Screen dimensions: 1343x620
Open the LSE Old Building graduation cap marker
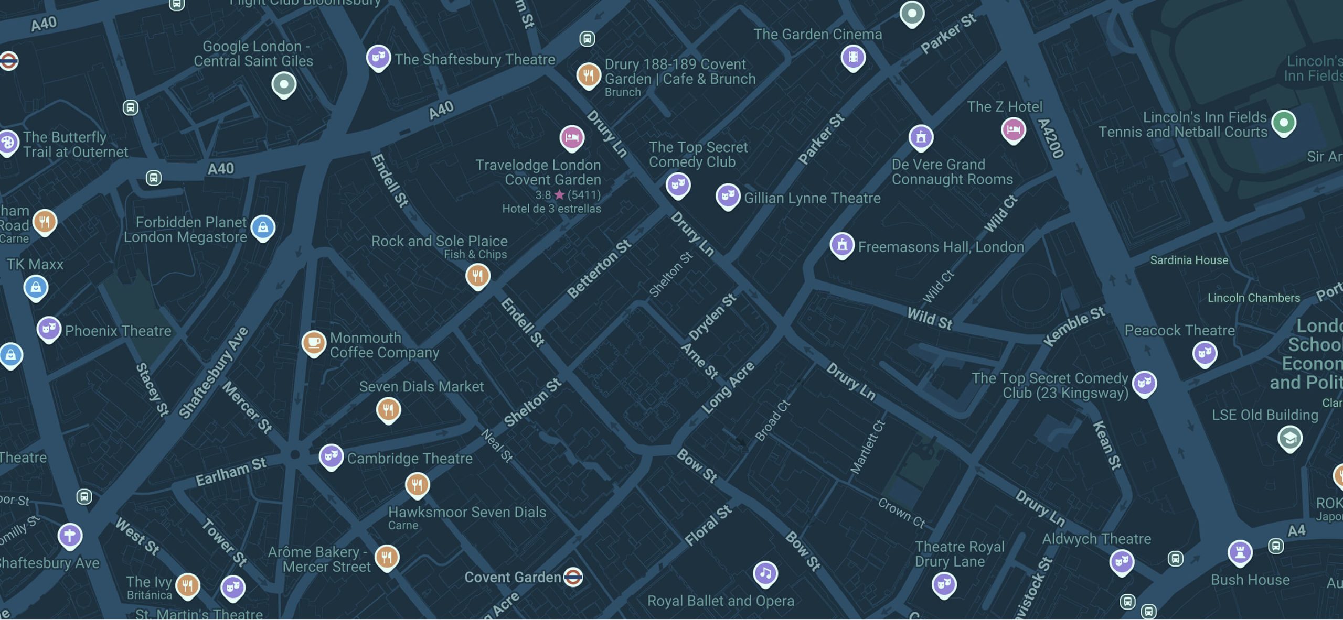[1290, 438]
